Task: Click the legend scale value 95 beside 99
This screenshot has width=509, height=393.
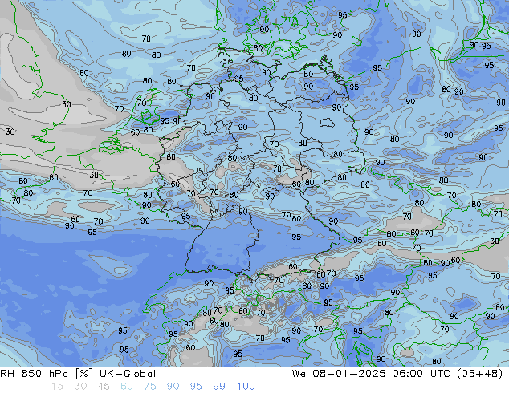Action: [196, 387]
